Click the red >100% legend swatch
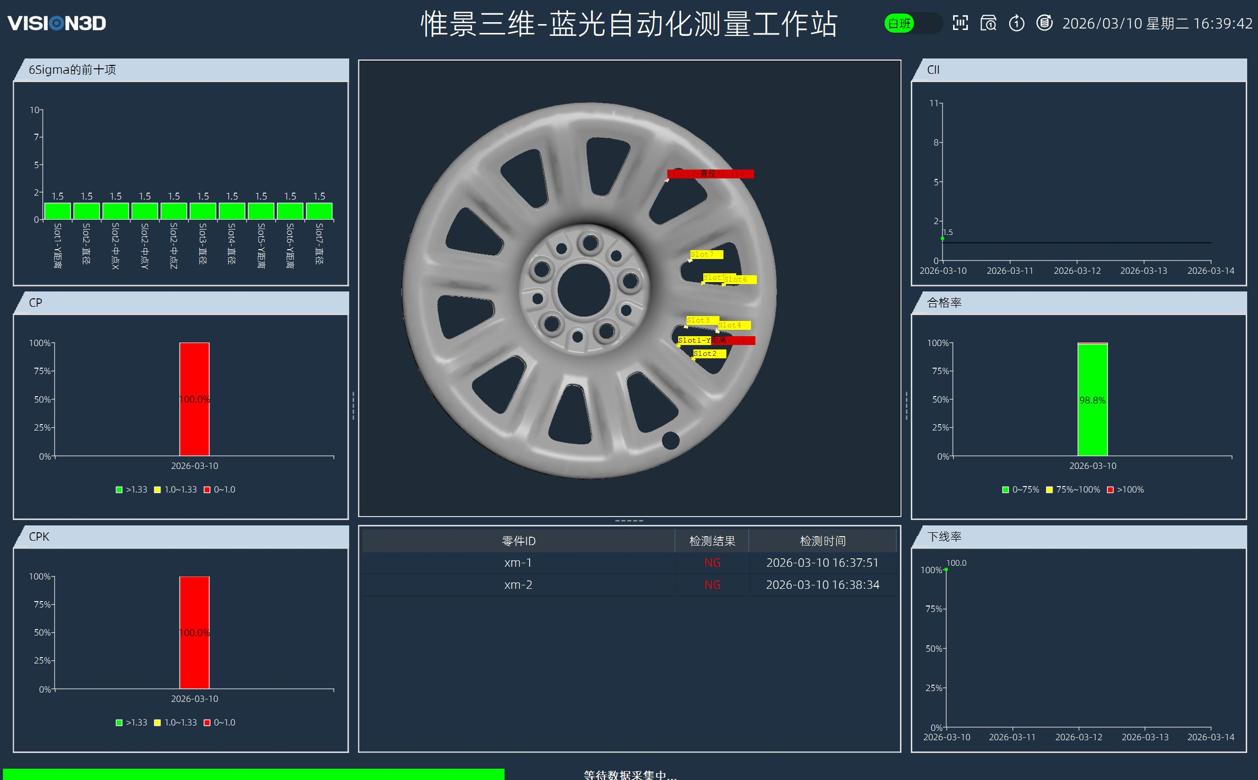Image resolution: width=1258 pixels, height=780 pixels. click(1110, 490)
